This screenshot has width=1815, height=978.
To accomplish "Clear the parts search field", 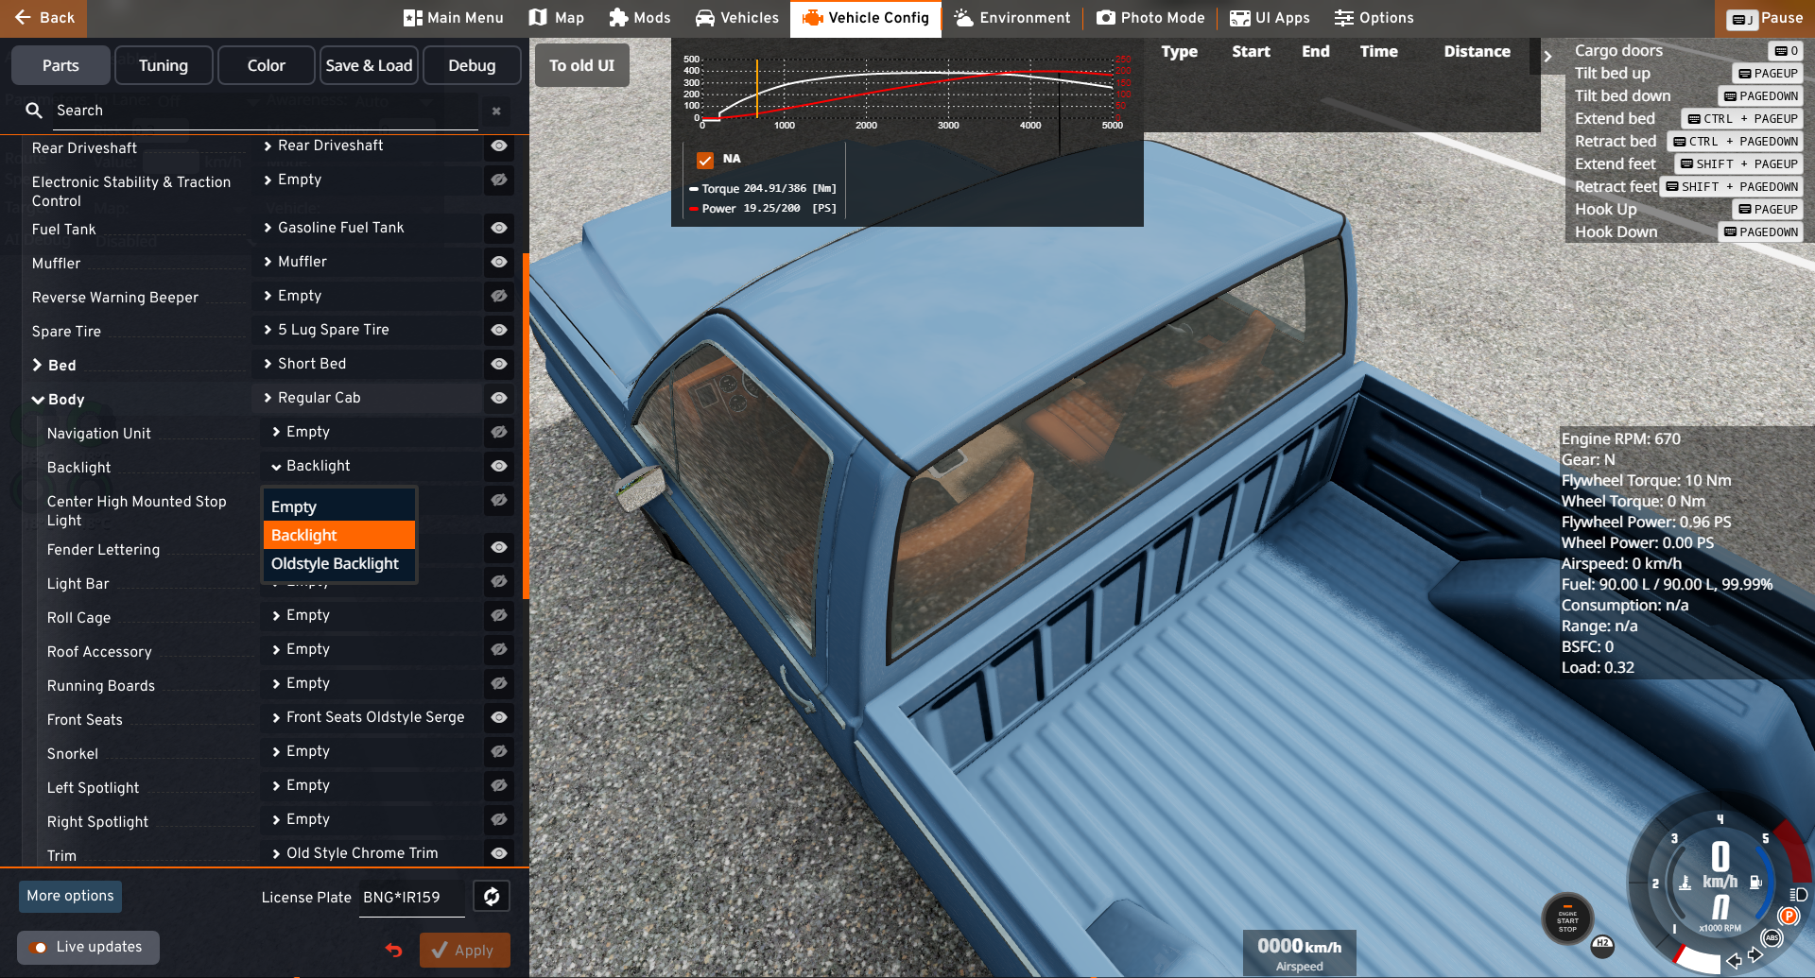I will point(496,112).
